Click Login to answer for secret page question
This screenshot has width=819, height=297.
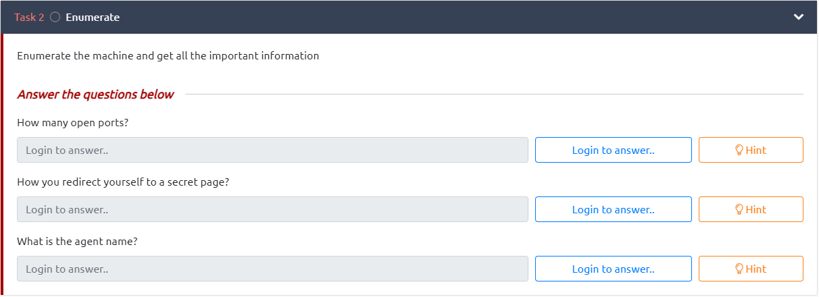coord(613,209)
